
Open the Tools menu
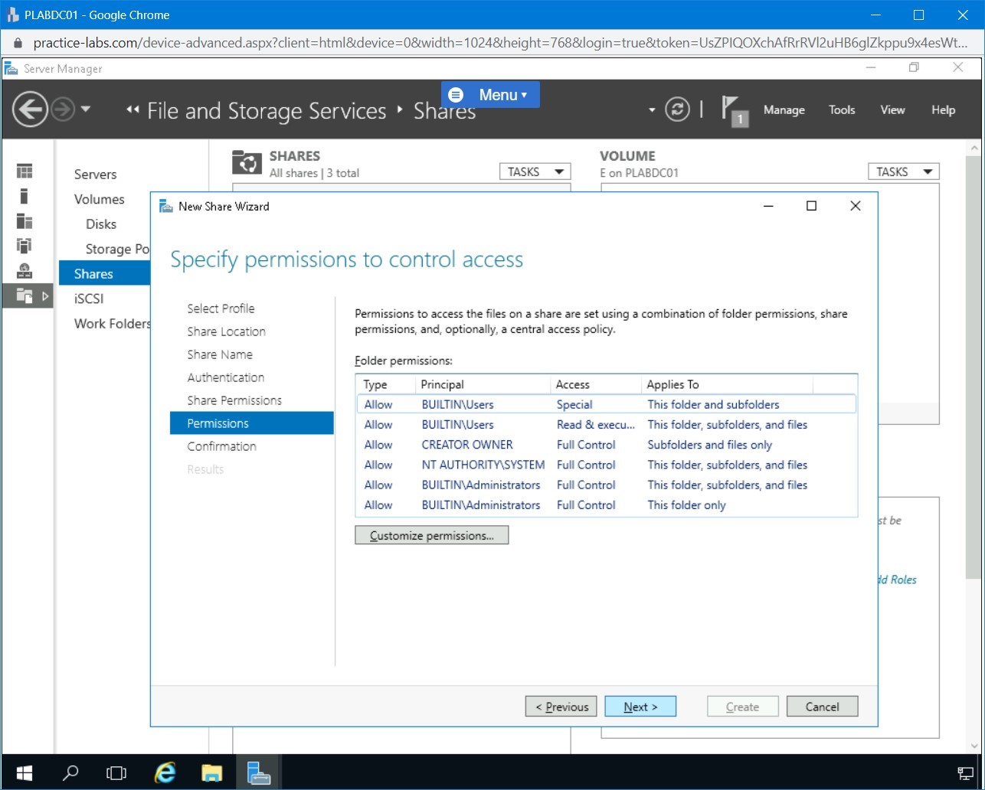[x=842, y=110]
